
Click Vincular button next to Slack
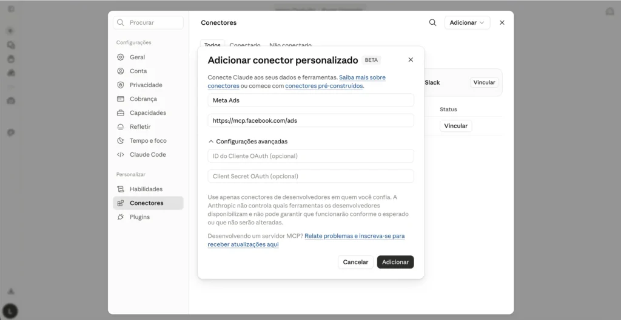click(x=485, y=82)
